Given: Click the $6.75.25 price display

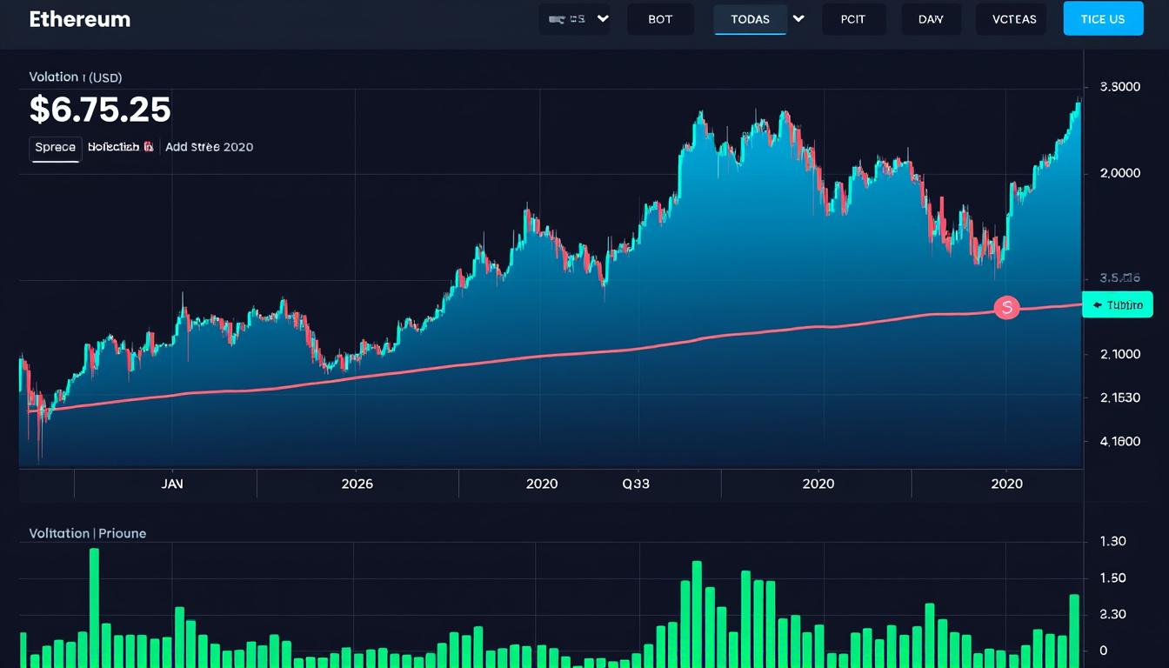Looking at the screenshot, I should tap(98, 110).
